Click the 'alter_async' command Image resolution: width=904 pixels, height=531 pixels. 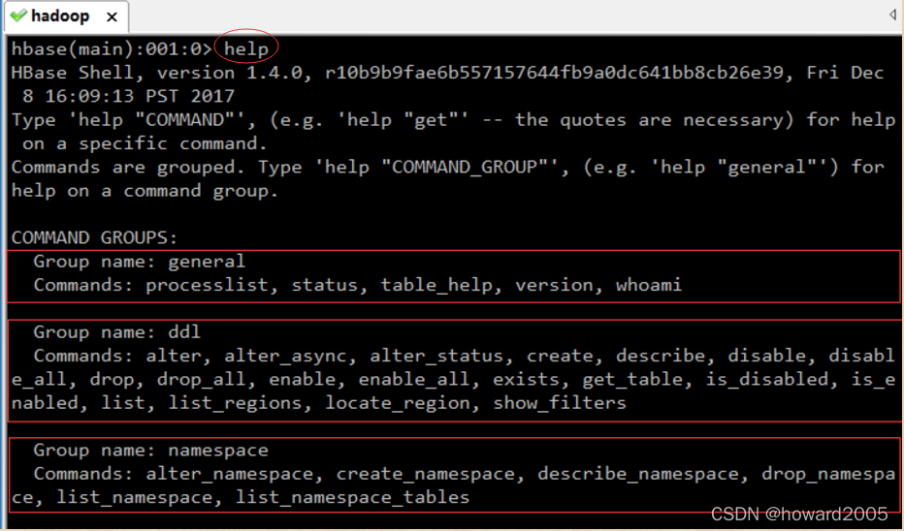pos(285,356)
